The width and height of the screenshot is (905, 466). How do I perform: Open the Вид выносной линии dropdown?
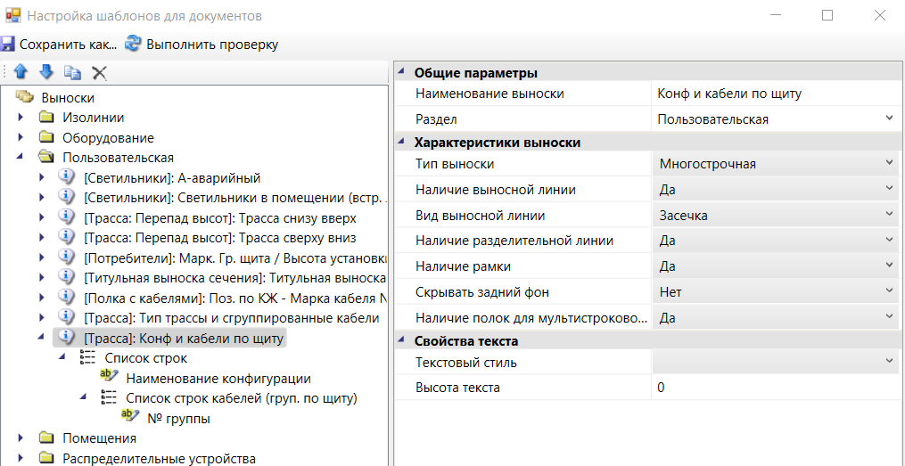tap(889, 215)
